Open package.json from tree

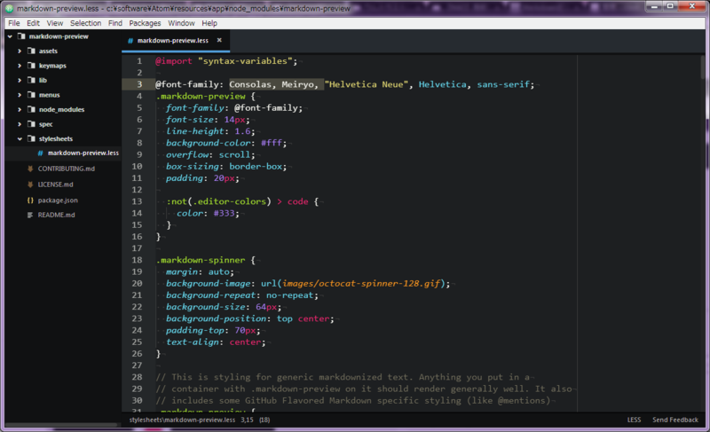pyautogui.click(x=58, y=200)
